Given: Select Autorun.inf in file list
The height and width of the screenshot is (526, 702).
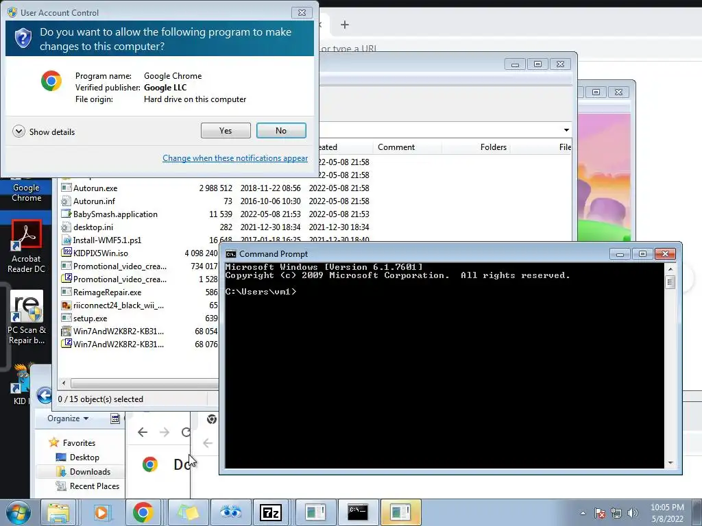Looking at the screenshot, I should [x=94, y=201].
